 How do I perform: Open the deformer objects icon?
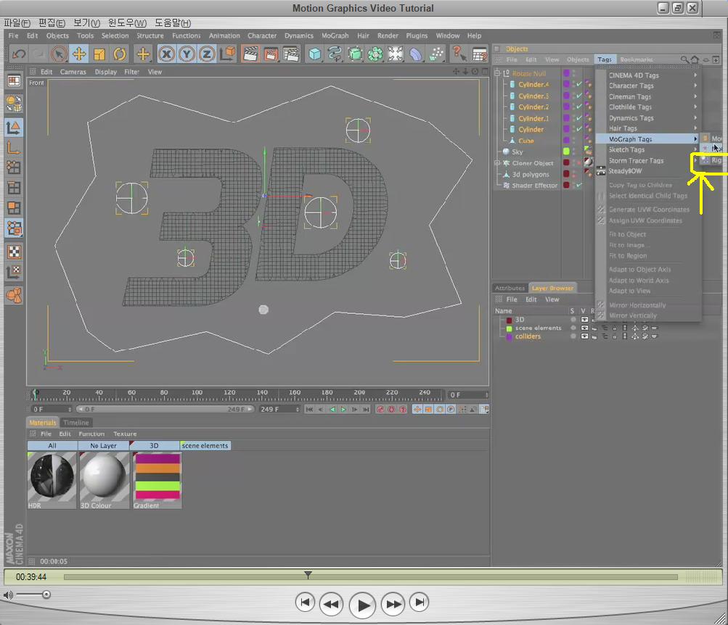coord(416,54)
